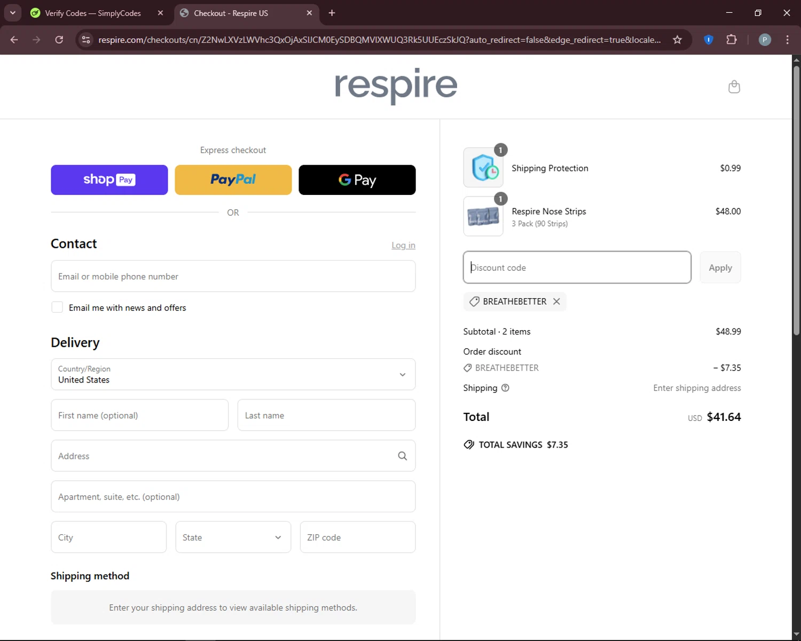This screenshot has width=801, height=641.
Task: Reload the checkout page
Action: (59, 40)
